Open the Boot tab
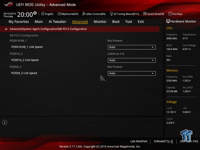The image size is (200, 150). click(x=116, y=22)
